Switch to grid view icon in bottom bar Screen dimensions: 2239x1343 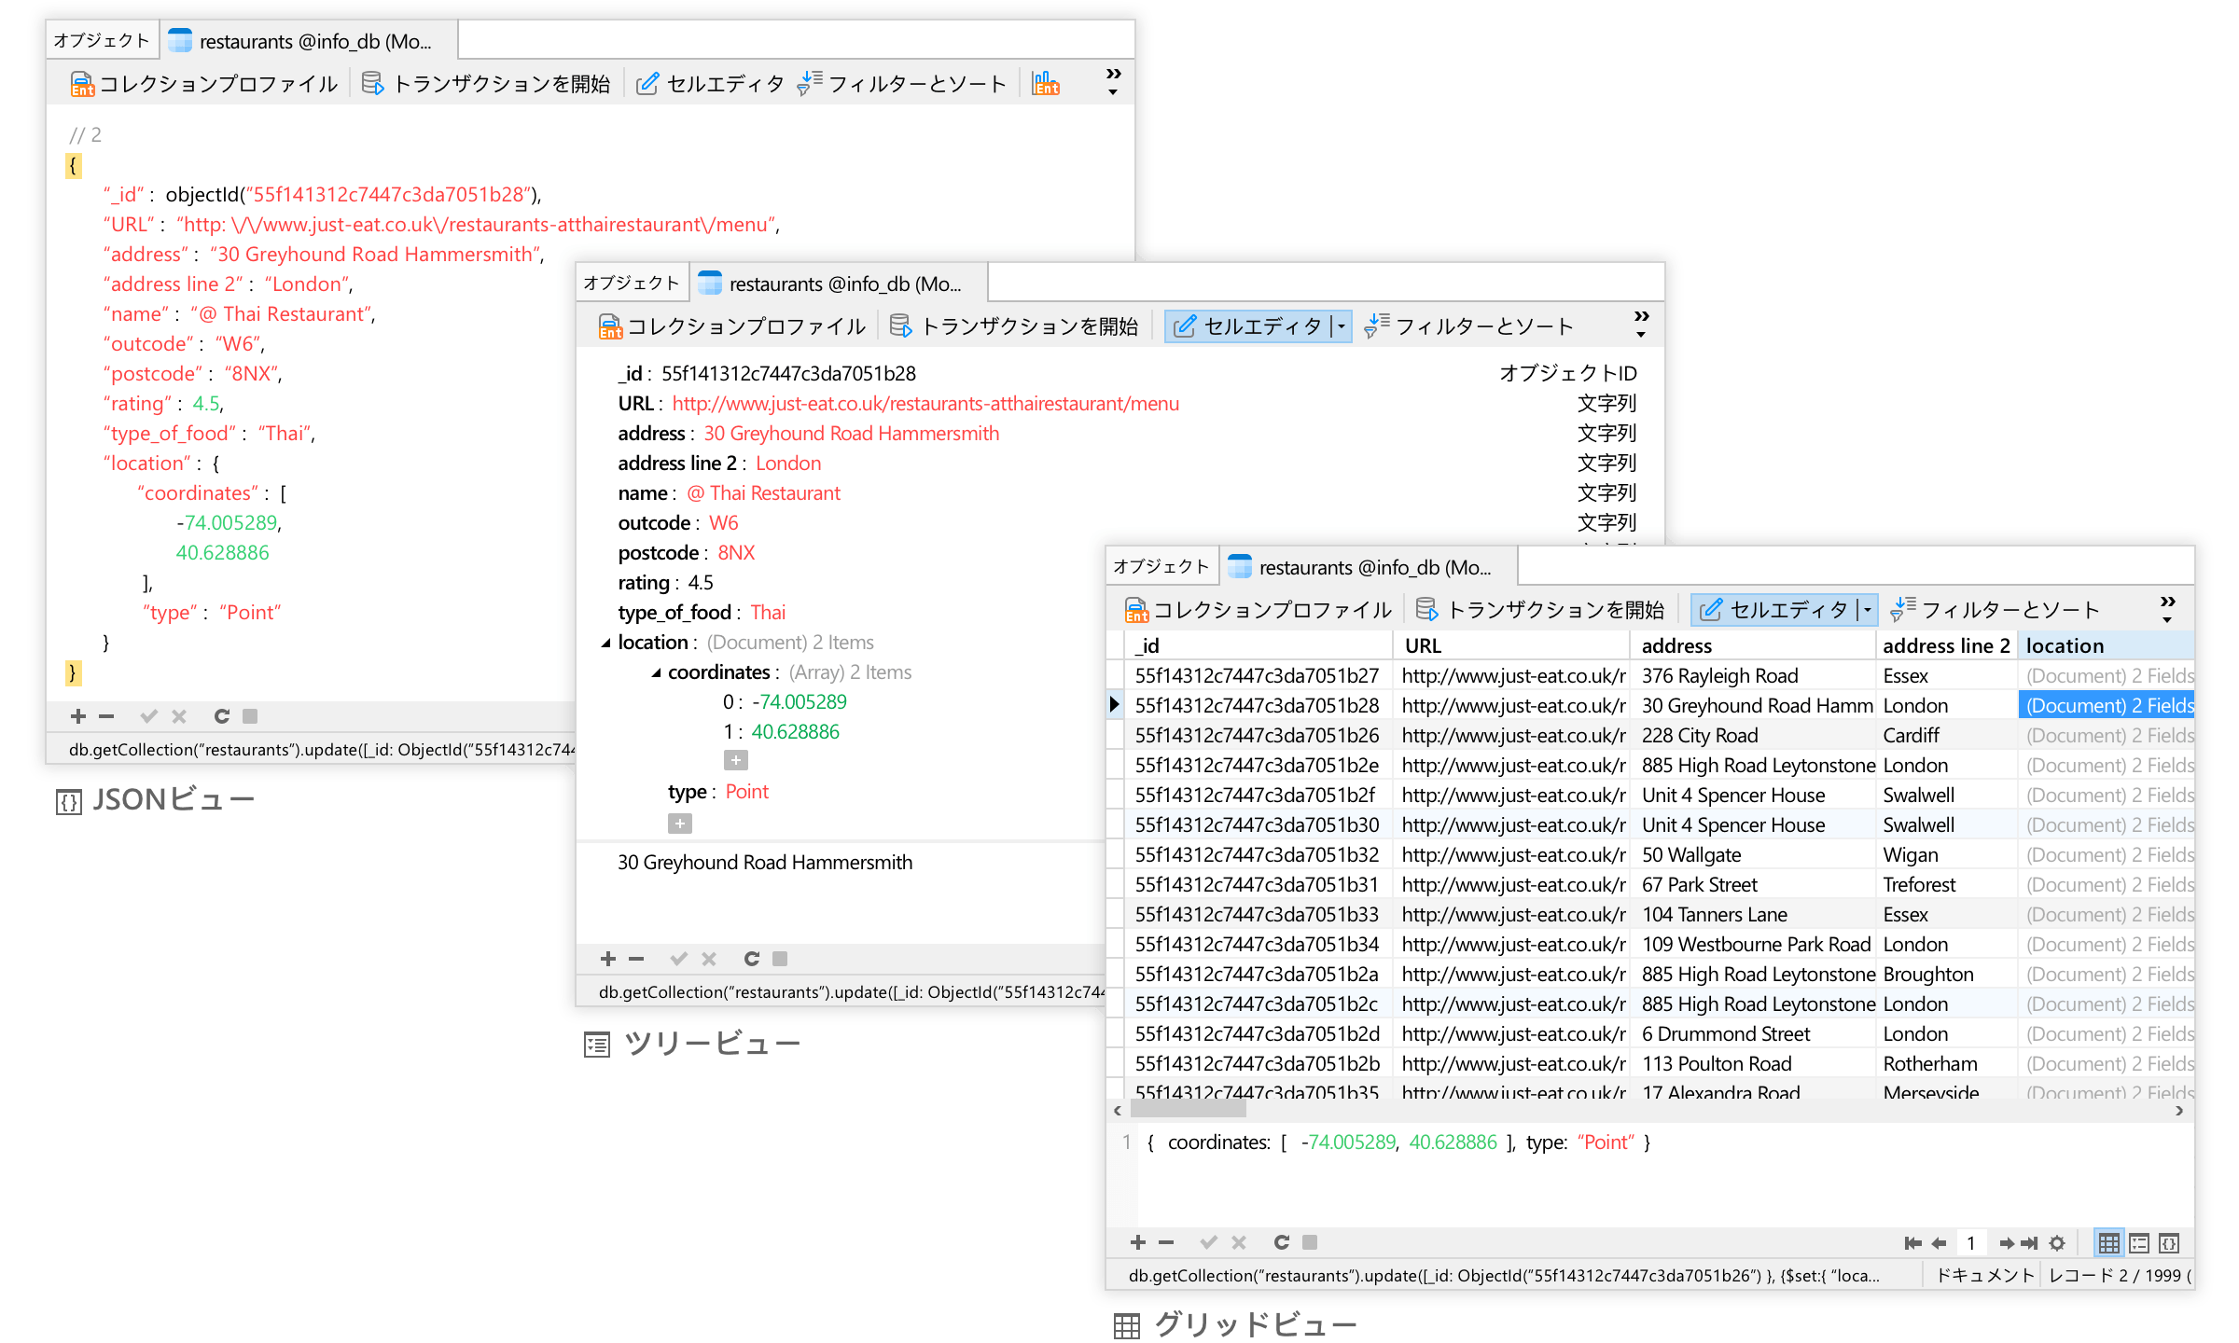[x=2108, y=1243]
